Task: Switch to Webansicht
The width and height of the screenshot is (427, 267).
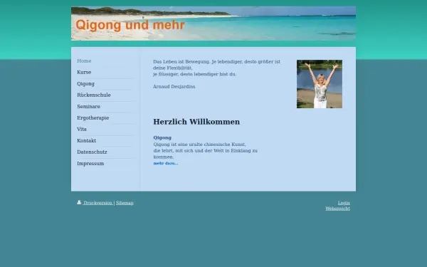Action: (x=337, y=209)
